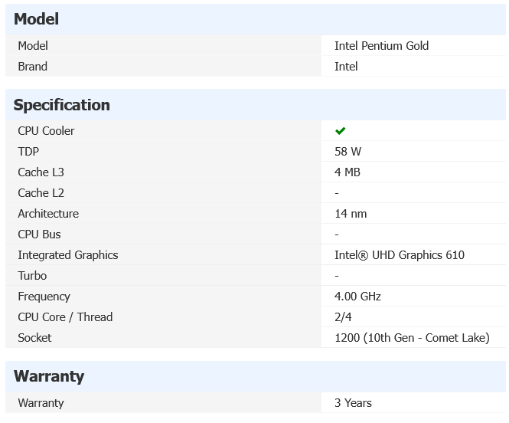This screenshot has height=423, width=509.
Task: Select the '58 W' TDP value
Action: [347, 152]
